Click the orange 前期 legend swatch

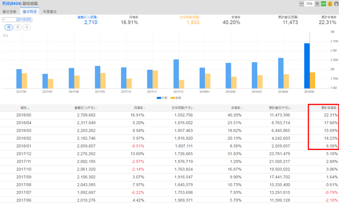tap(173, 98)
